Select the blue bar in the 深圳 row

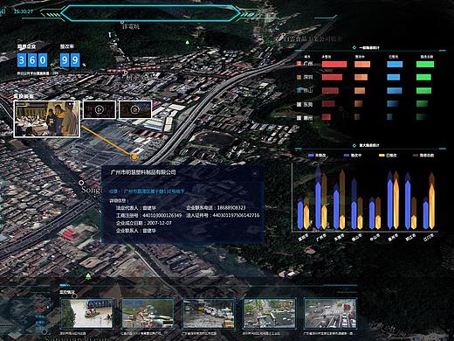(x=394, y=77)
